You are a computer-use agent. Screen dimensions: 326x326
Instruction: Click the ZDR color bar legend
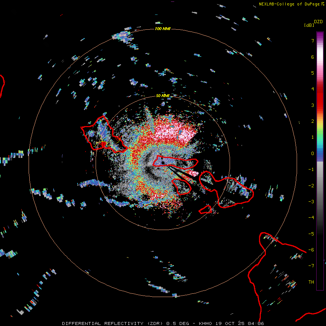click(x=320, y=161)
